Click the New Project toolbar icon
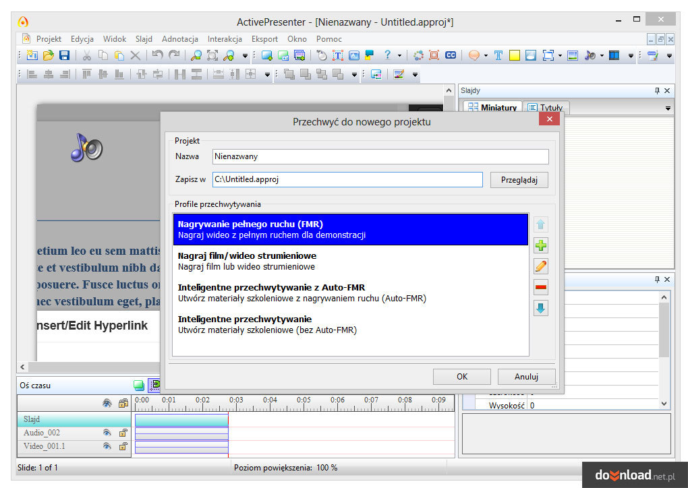 32,55
